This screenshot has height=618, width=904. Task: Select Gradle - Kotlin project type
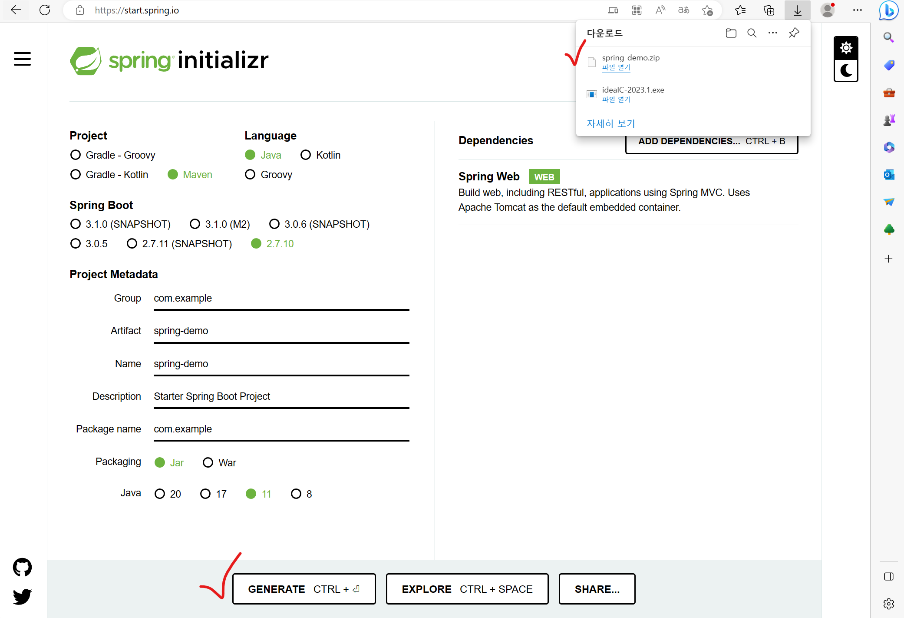[x=76, y=175]
